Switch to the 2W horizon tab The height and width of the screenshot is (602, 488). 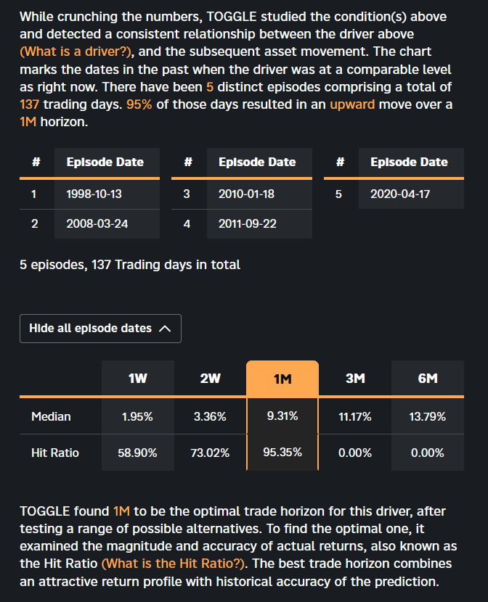(210, 378)
